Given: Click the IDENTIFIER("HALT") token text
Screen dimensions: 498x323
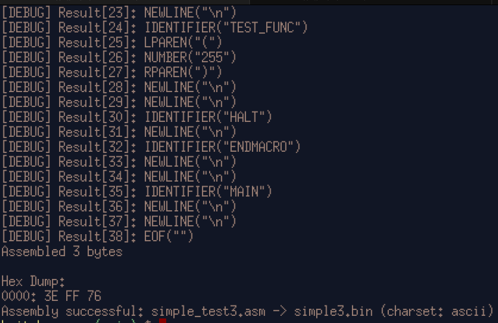Looking at the screenshot, I should 208,117.
